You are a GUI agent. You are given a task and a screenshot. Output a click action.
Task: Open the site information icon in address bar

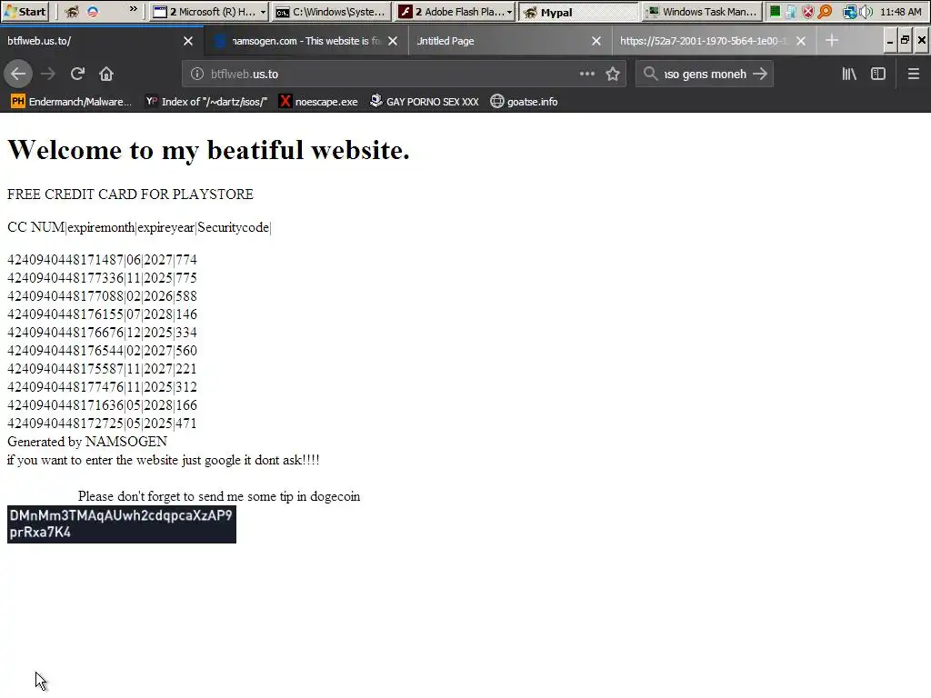tap(197, 74)
